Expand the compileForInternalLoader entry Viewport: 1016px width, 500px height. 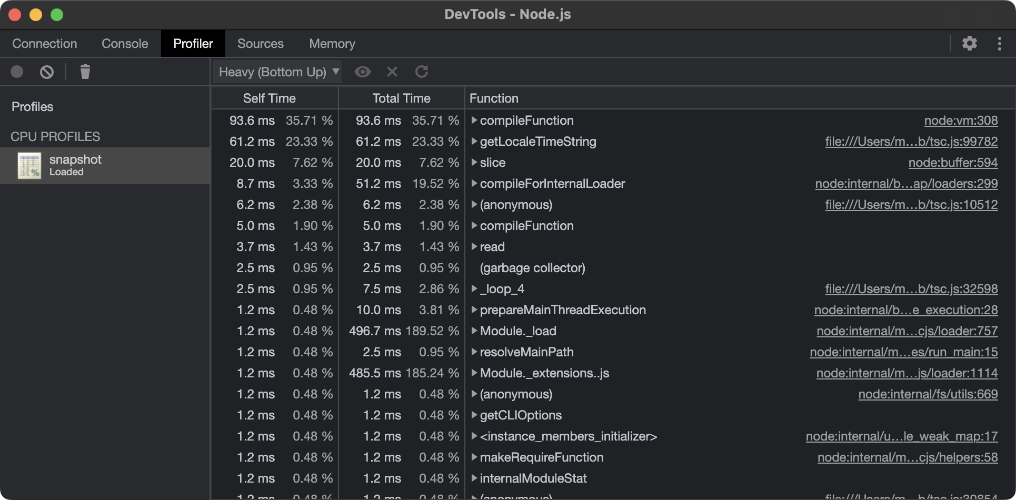tap(474, 184)
